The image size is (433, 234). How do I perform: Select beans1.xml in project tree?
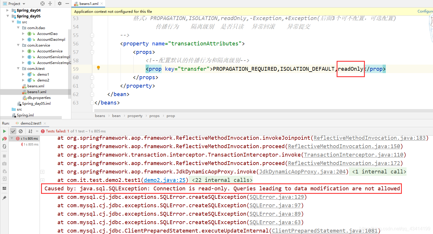tap(37, 92)
